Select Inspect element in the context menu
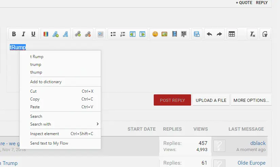 (x=60, y=134)
